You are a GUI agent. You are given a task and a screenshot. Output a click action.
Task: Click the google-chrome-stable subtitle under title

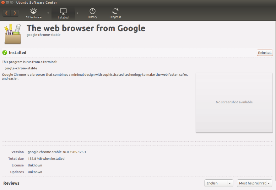43,35
